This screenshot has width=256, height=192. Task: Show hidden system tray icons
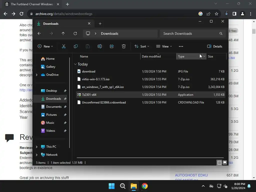203,186
